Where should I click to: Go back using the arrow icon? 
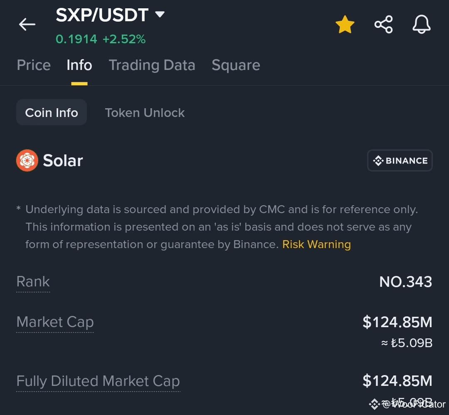point(27,25)
